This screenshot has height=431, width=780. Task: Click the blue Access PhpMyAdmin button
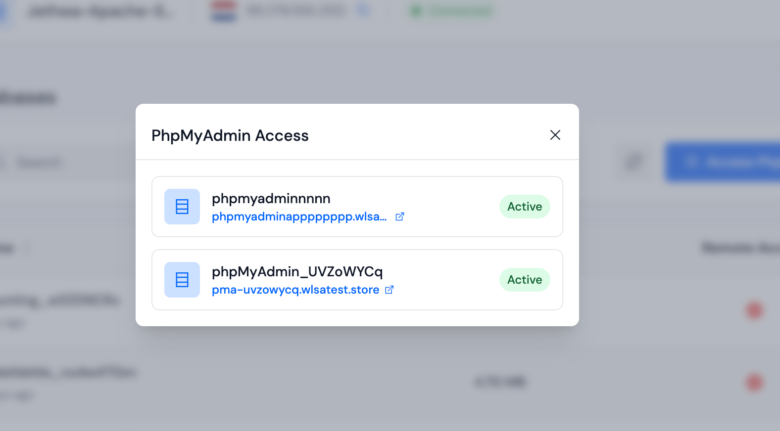coord(728,162)
